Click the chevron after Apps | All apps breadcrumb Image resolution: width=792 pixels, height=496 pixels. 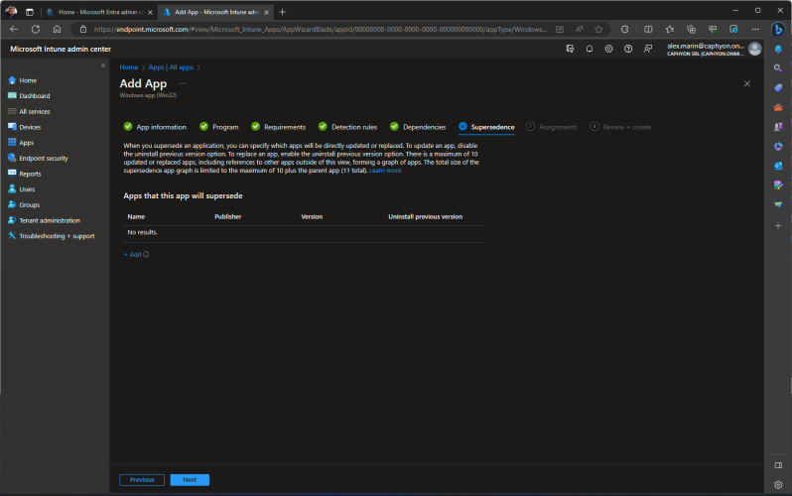[198, 67]
